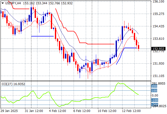Click the 29 Jan 2025 date label
Screen dimensions: 167x114
[9, 111]
